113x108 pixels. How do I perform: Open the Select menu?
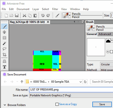(x=45, y=9)
